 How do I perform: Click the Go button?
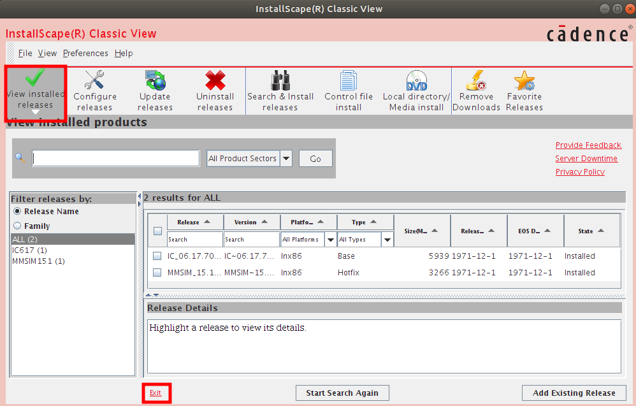pos(315,159)
